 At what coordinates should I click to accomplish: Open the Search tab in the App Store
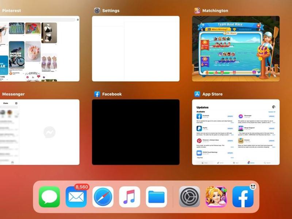click(266, 162)
